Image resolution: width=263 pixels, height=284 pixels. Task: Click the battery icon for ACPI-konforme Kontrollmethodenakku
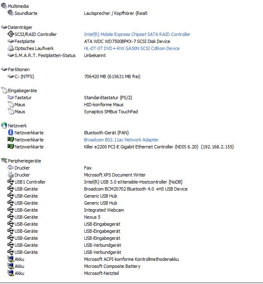click(x=11, y=259)
